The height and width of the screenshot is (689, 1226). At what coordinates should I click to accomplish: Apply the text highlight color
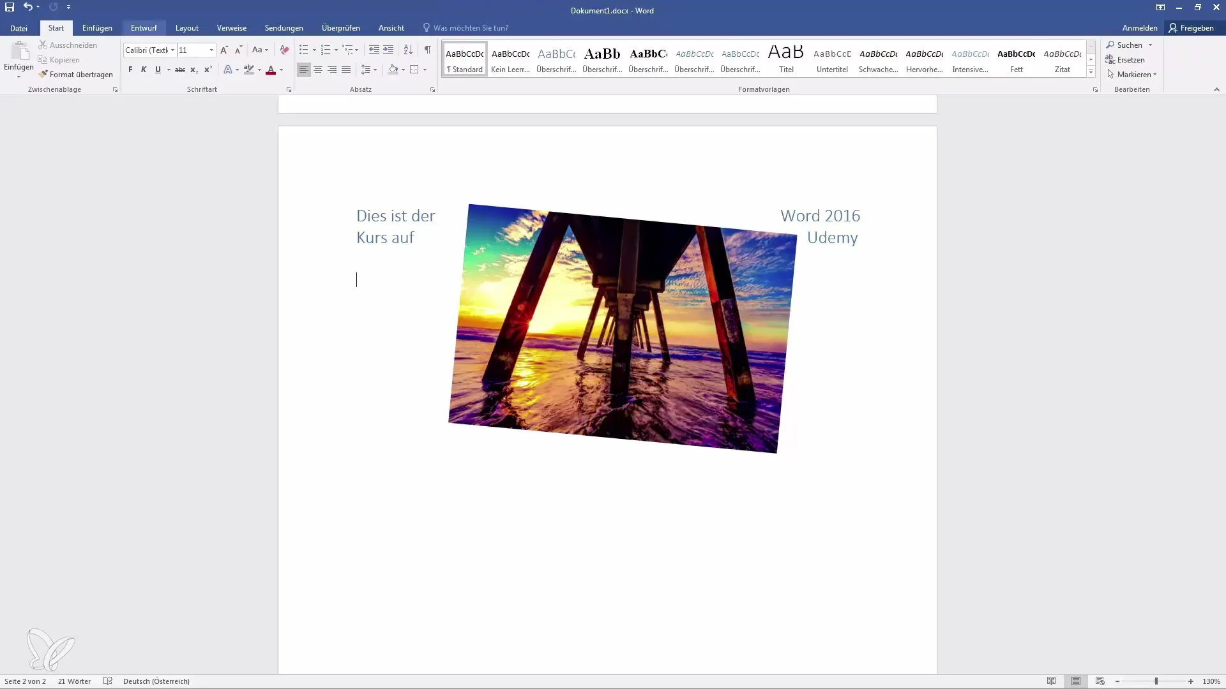tap(248, 70)
